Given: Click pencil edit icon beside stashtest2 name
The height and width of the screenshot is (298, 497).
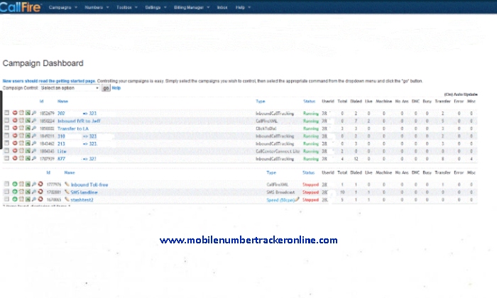Looking at the screenshot, I should pos(67,200).
